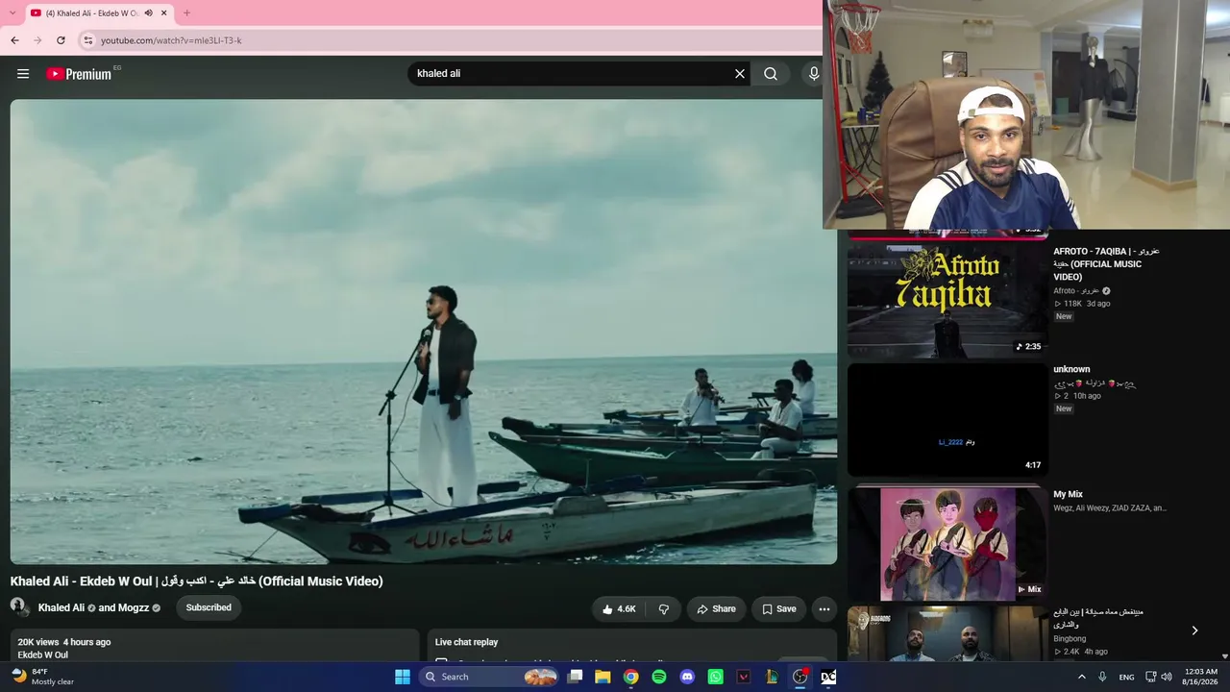Open the My Mix title link
1230x692 pixels.
(x=1068, y=494)
